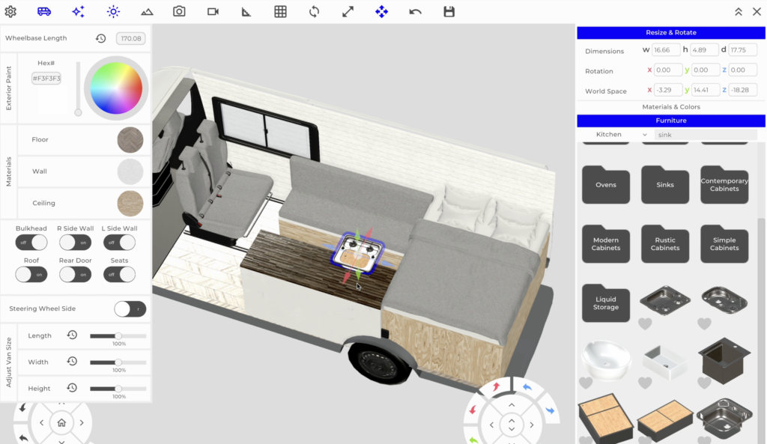Open the Ovens folder
This screenshot has width=767, height=444.
pyautogui.click(x=605, y=185)
